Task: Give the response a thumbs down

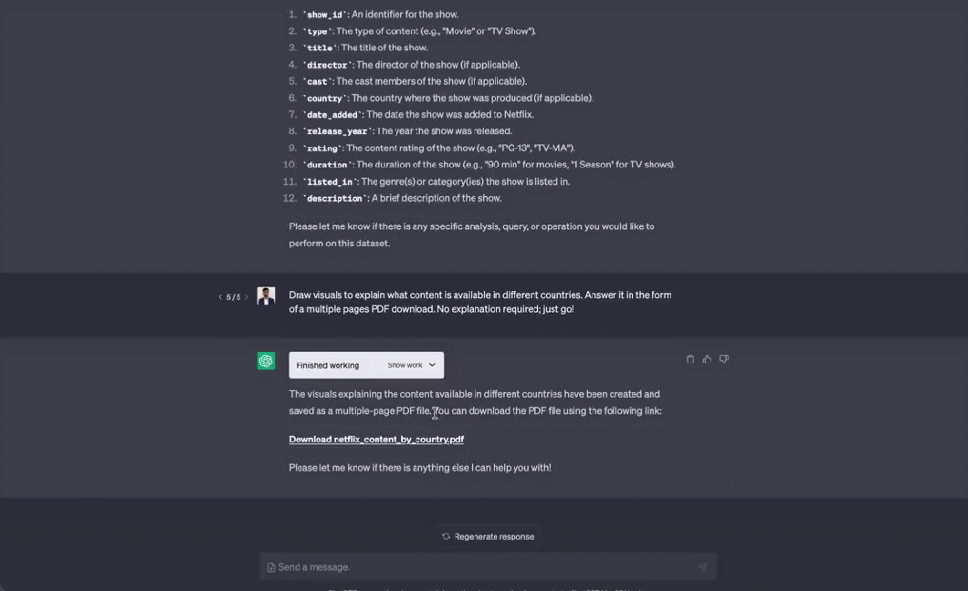Action: [x=724, y=359]
